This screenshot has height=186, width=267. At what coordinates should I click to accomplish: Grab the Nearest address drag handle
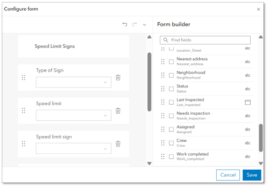(x=163, y=61)
